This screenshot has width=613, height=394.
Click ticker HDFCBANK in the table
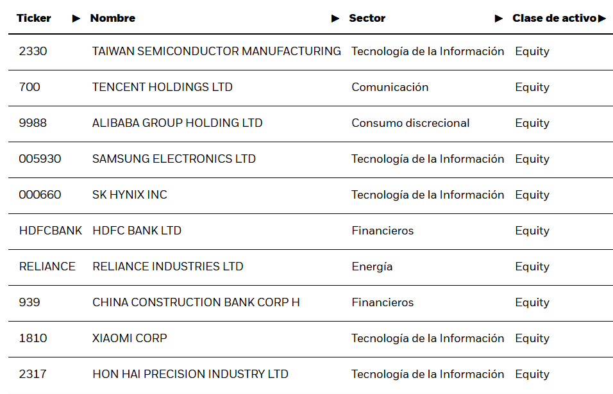pyautogui.click(x=51, y=231)
